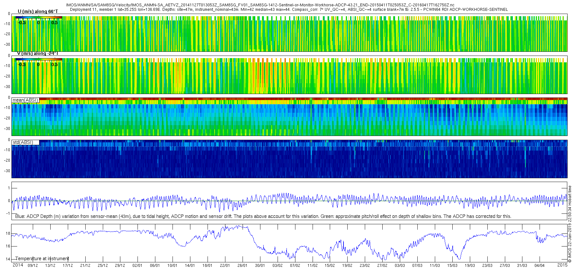Click the 02/01 date tick label

(x=137, y=266)
